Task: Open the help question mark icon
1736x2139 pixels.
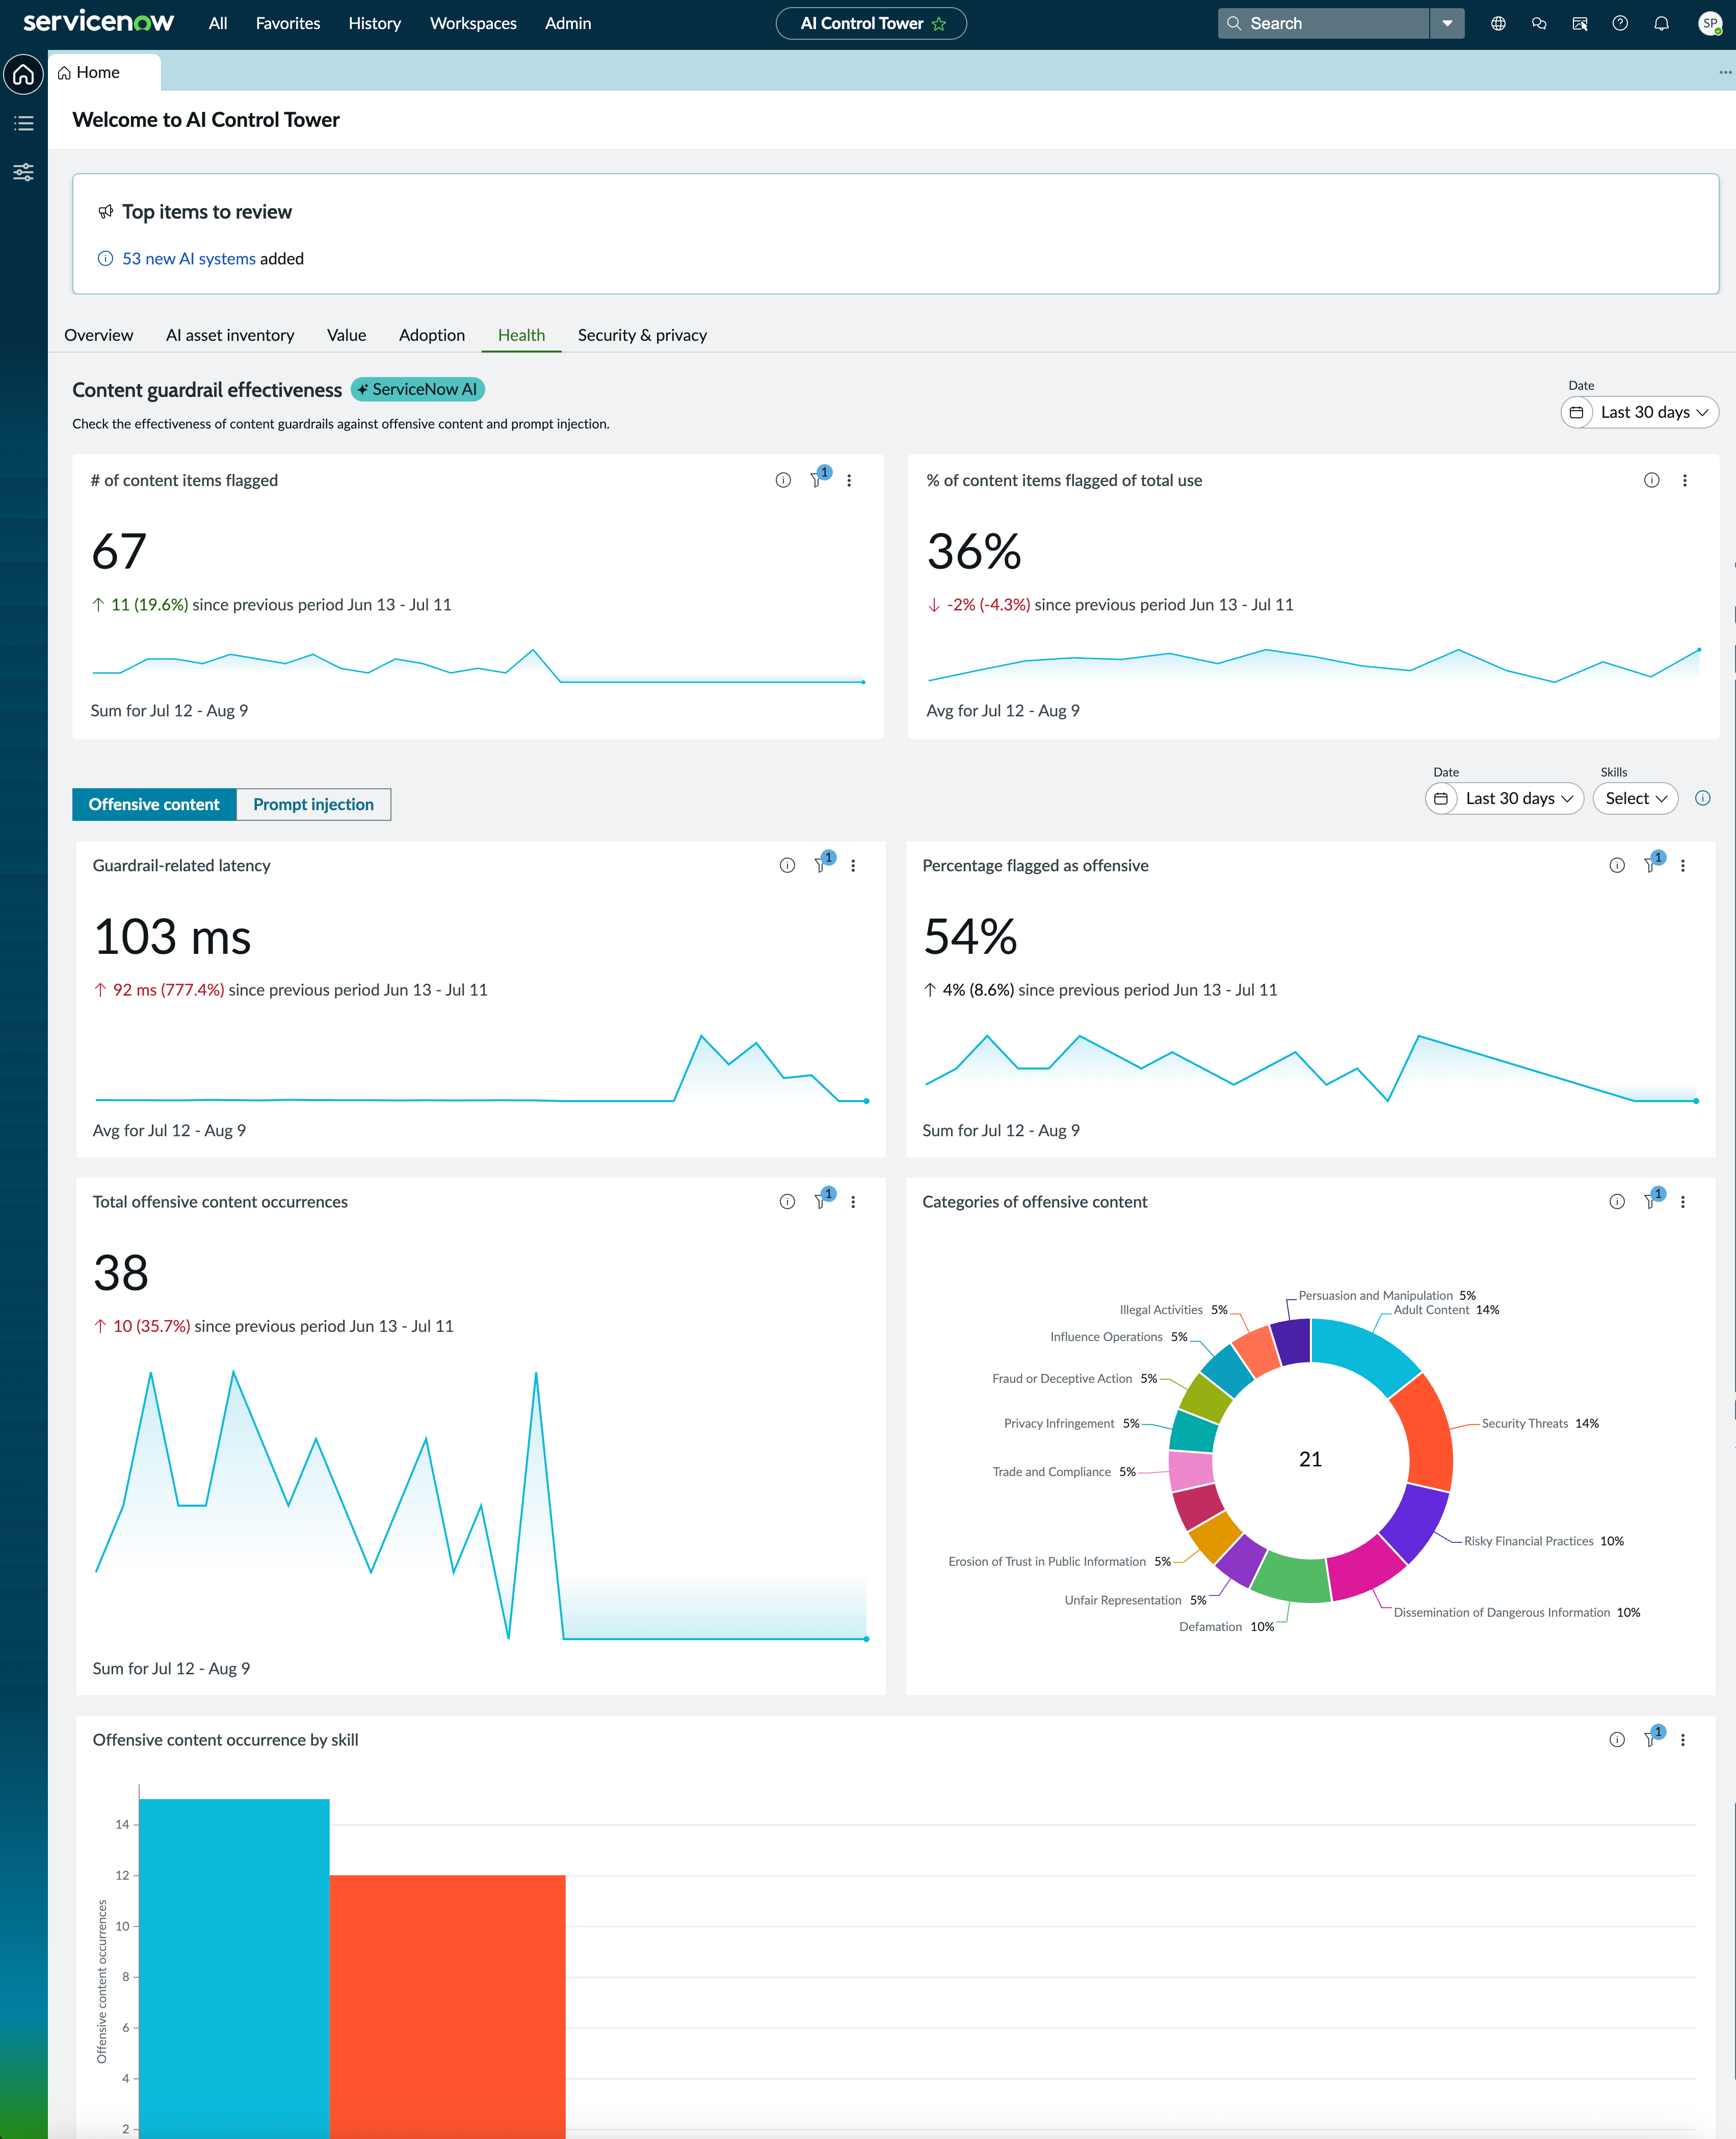Action: click(x=1620, y=23)
